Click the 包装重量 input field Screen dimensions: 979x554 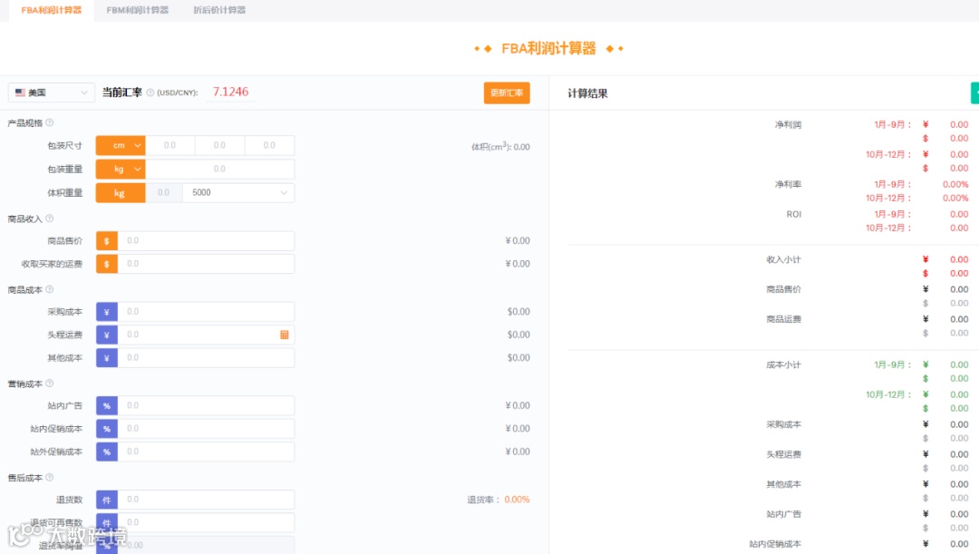click(219, 170)
